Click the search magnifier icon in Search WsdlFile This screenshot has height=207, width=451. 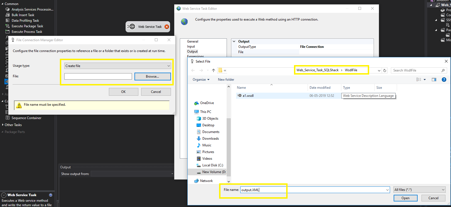(443, 70)
